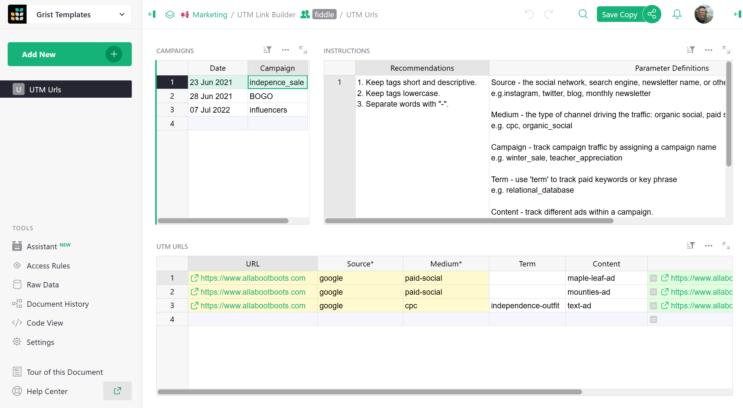Expand the Instructions widget to full screen
Screen dimensions: 743x408
pos(726,50)
